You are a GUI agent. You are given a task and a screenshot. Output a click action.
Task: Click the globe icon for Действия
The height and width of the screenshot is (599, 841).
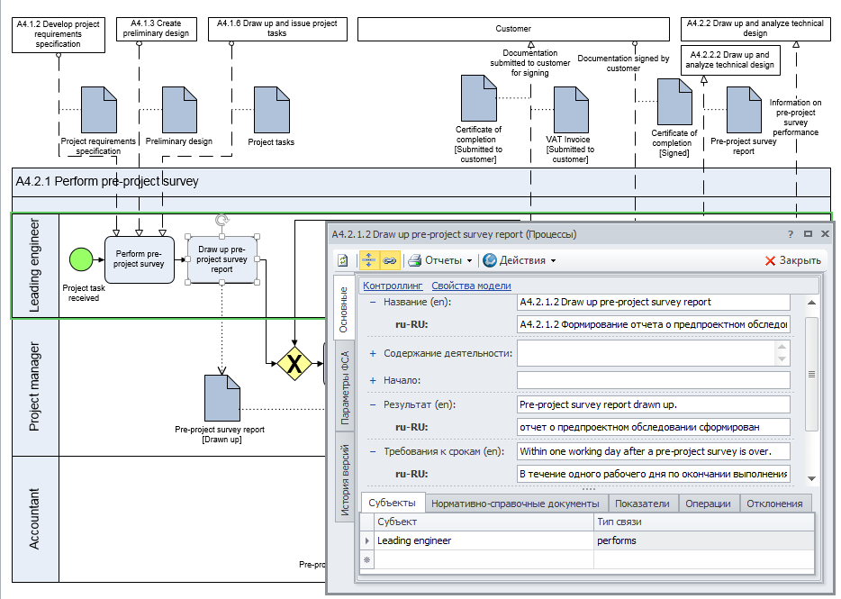(490, 260)
